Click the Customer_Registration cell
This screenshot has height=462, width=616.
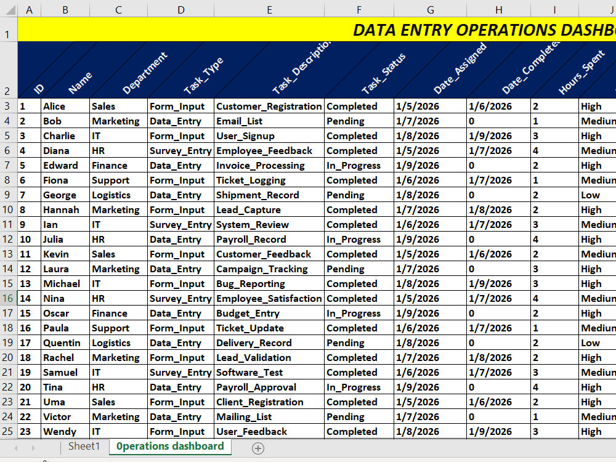click(x=269, y=106)
